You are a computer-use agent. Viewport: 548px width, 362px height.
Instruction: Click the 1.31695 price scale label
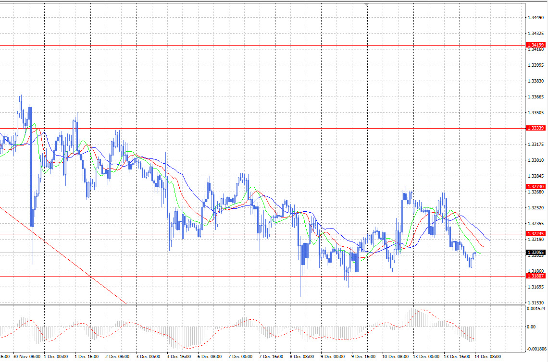[536, 287]
